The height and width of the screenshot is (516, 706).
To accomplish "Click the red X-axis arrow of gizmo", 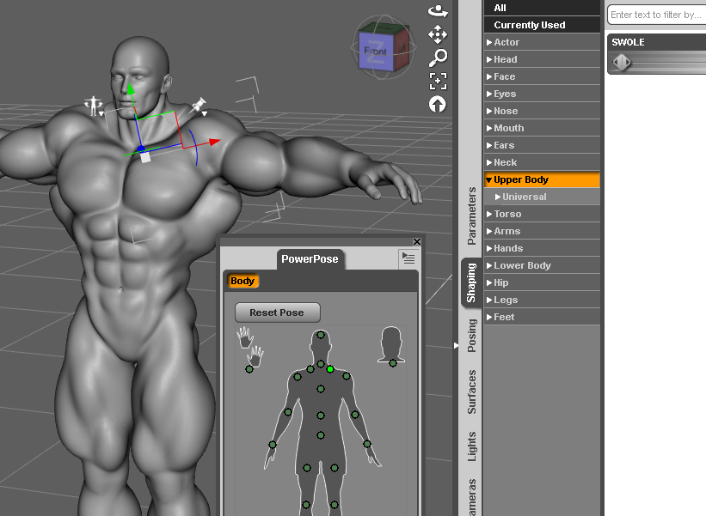I will pyautogui.click(x=214, y=142).
